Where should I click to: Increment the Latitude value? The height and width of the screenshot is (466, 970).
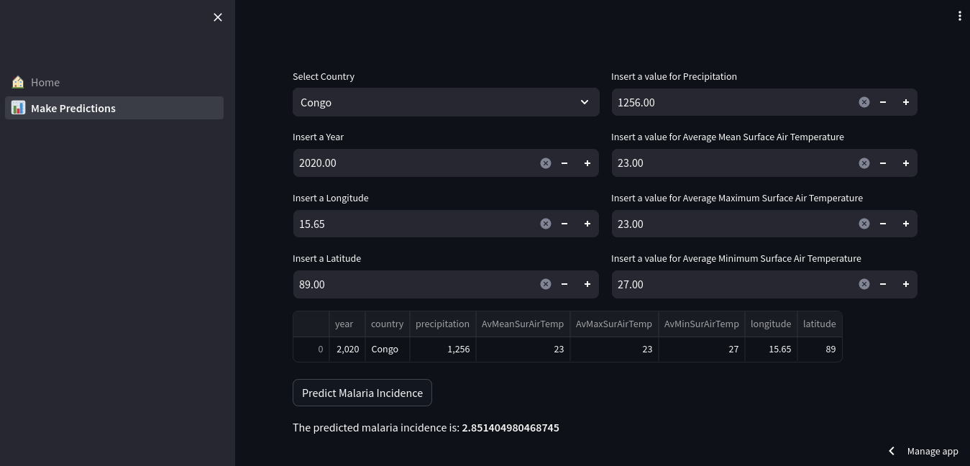[587, 284]
